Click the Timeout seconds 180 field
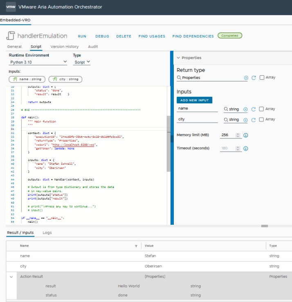The width and height of the screenshot is (292, 302). (x=228, y=148)
